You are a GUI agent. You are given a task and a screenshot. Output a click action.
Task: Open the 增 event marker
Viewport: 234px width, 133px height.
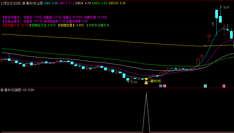coord(164,86)
